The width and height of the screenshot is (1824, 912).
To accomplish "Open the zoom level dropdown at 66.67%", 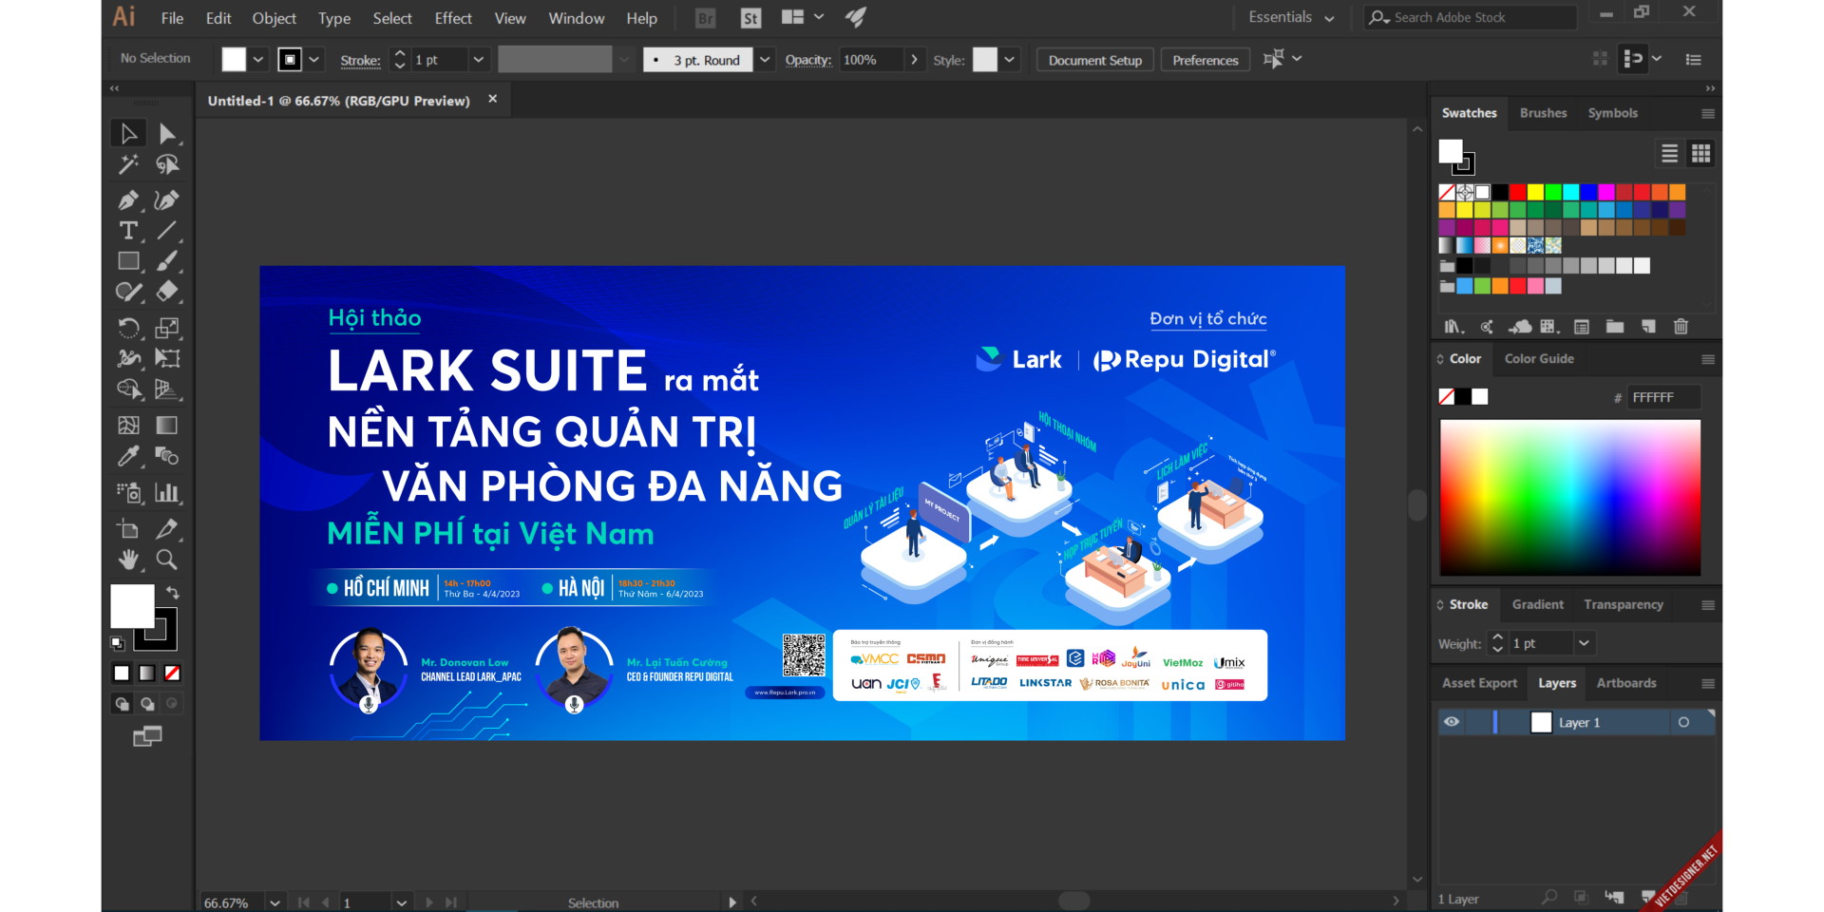I will coord(275,902).
